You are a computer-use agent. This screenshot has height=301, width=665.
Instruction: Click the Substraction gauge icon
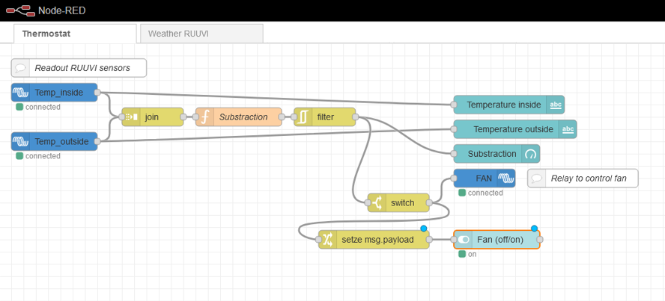[530, 154]
